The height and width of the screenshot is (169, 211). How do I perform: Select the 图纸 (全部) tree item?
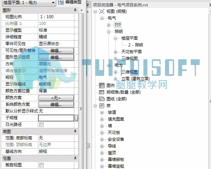pos(117,99)
